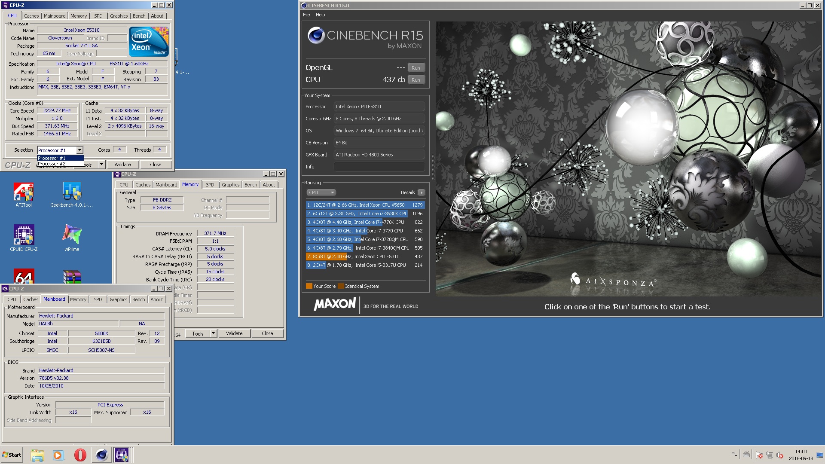Open the CPUID CPU-Z desktop shortcut
The width and height of the screenshot is (825, 464).
click(x=24, y=238)
